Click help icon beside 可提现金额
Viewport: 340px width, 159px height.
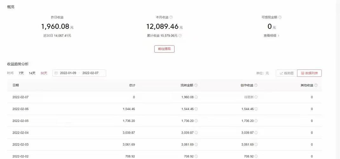tap(280, 17)
